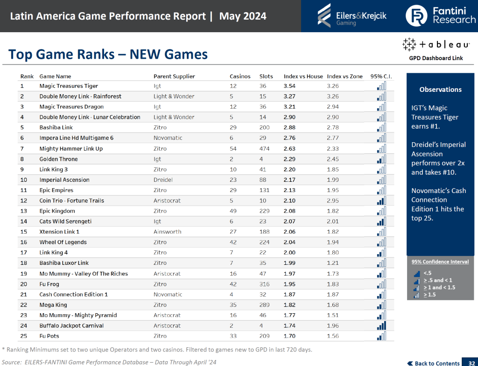Click the 95% Confidence Interval legend heading

coord(440,262)
